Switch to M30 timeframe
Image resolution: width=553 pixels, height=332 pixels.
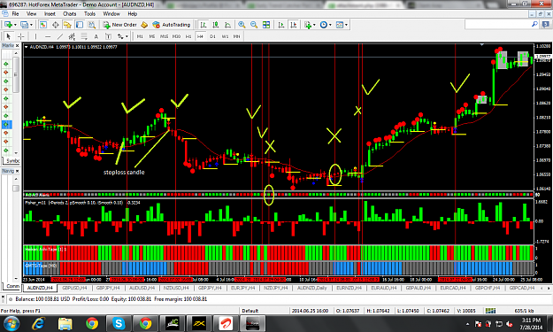(x=176, y=36)
